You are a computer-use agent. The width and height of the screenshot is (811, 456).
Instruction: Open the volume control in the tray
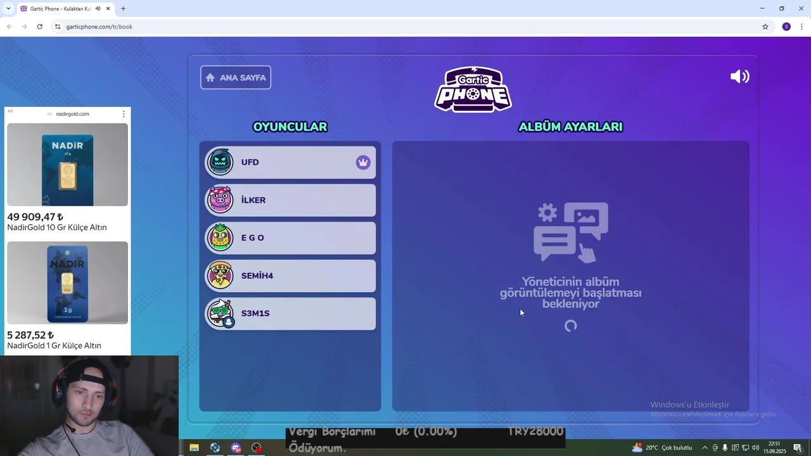pyautogui.click(x=755, y=448)
